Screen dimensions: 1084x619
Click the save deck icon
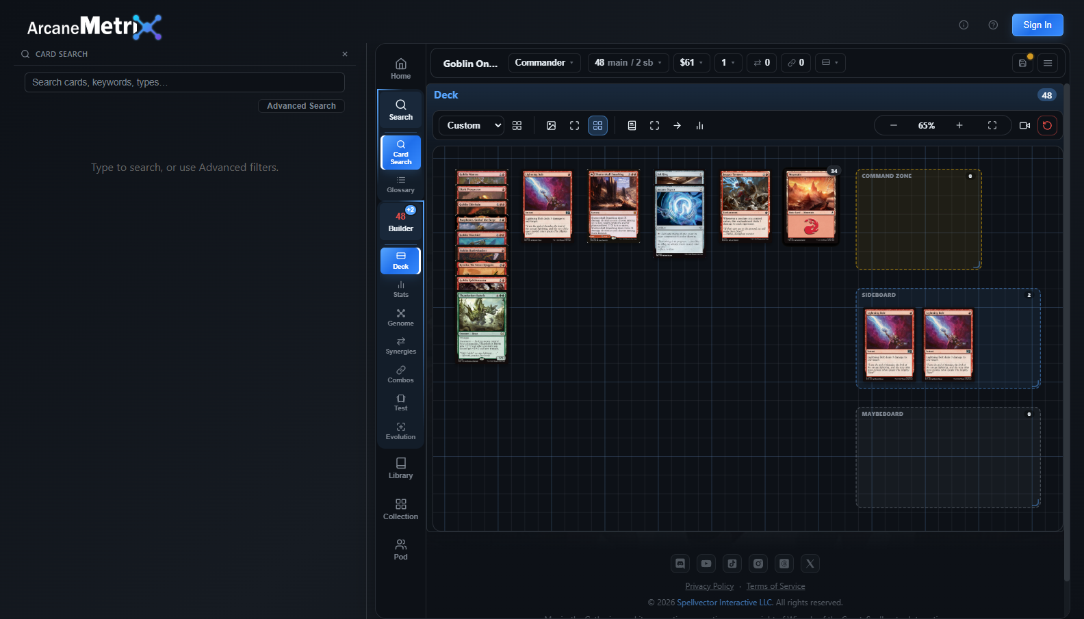coord(1022,63)
